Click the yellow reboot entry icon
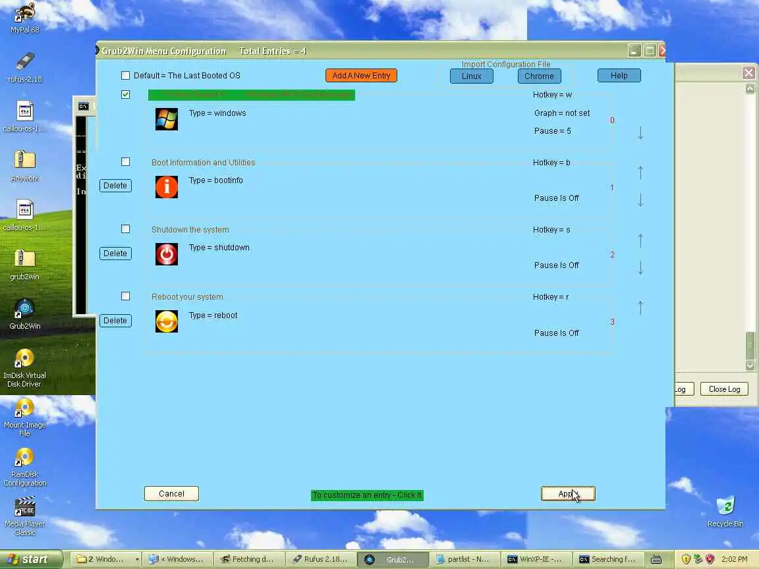The height and width of the screenshot is (569, 759). (x=167, y=321)
